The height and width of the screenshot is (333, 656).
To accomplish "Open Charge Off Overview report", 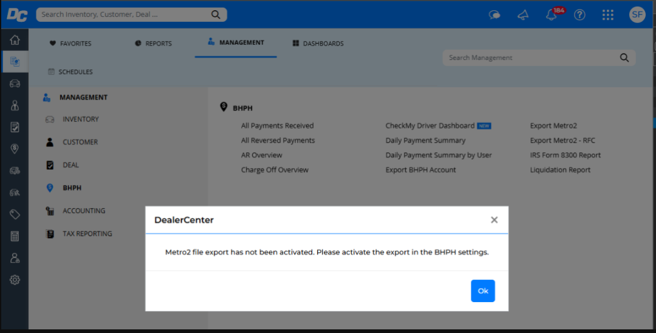I will [275, 170].
